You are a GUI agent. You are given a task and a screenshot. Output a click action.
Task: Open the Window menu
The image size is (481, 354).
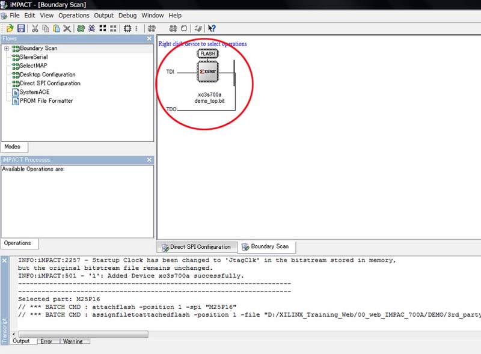point(153,16)
